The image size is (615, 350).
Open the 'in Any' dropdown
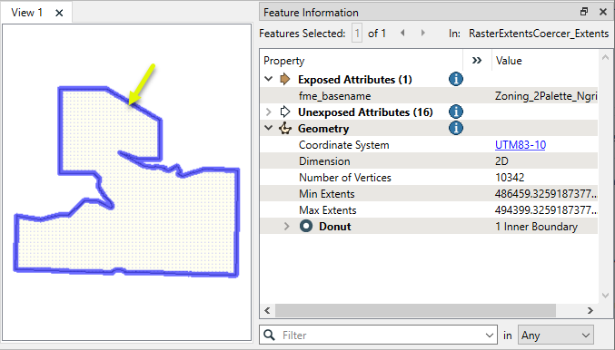point(556,335)
